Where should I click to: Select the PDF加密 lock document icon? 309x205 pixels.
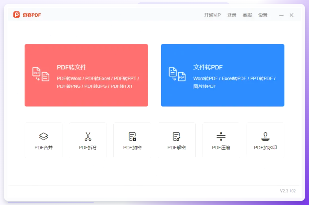[x=132, y=136]
